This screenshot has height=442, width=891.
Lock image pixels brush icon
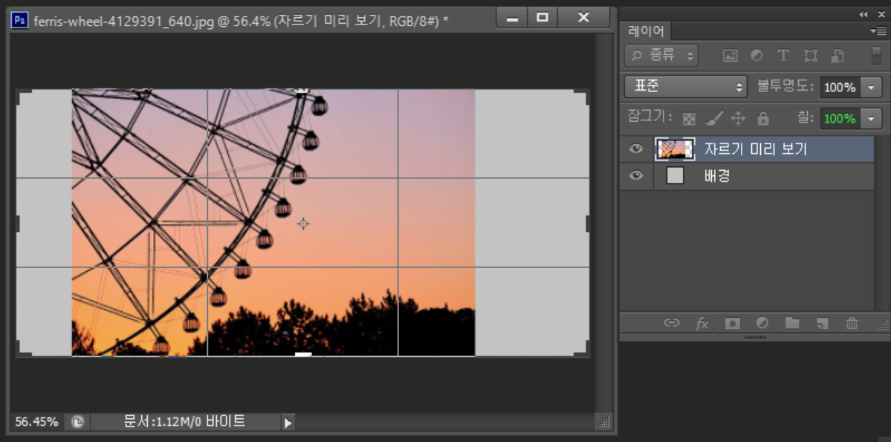[713, 119]
